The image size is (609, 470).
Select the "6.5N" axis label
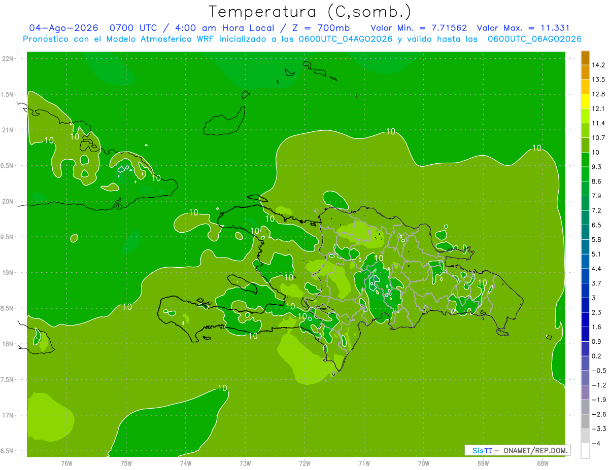pos(7,451)
